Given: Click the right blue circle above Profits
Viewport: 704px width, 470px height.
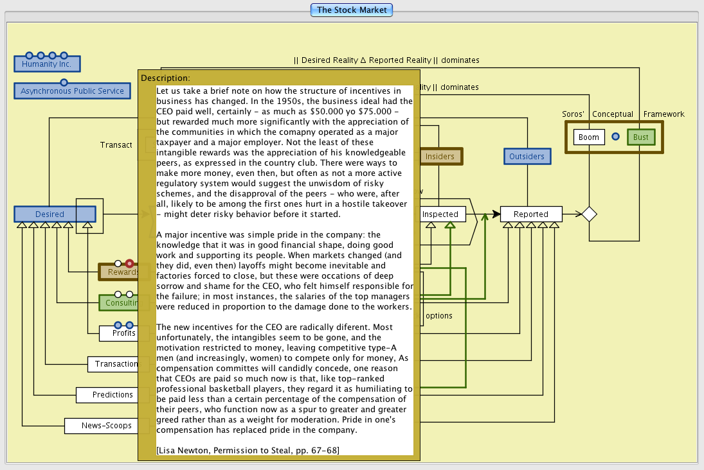Looking at the screenshot, I should pos(129,325).
